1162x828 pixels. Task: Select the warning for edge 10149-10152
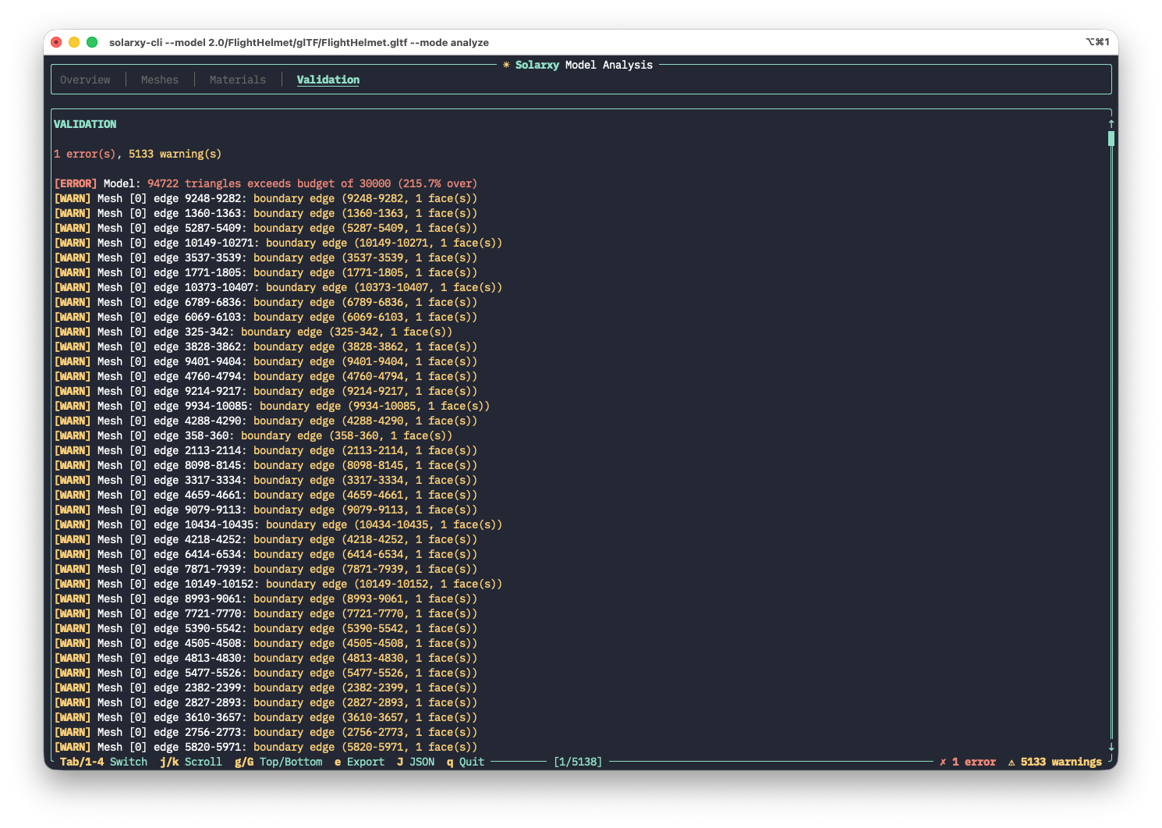(x=278, y=584)
